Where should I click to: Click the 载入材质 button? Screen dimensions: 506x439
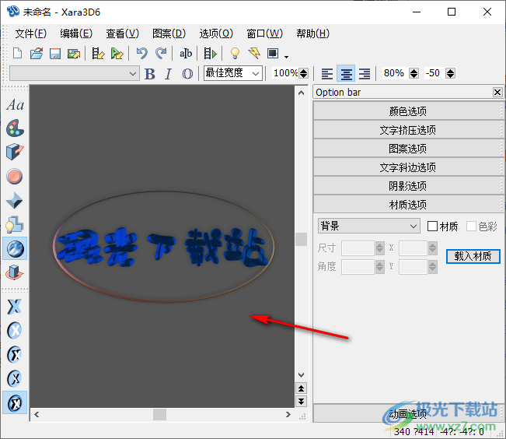[x=473, y=256]
